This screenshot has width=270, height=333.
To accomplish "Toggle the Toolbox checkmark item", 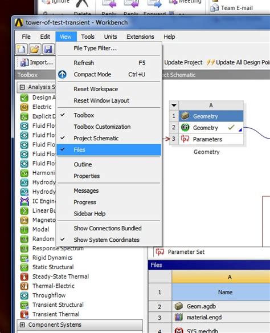I will [109, 115].
